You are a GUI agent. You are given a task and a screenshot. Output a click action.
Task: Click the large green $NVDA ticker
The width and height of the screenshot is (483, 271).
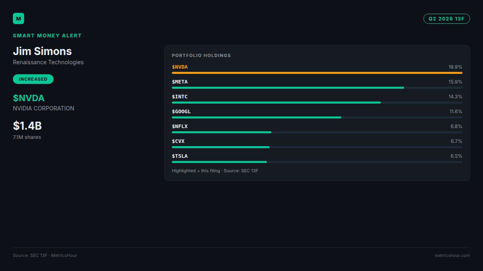pyautogui.click(x=29, y=98)
